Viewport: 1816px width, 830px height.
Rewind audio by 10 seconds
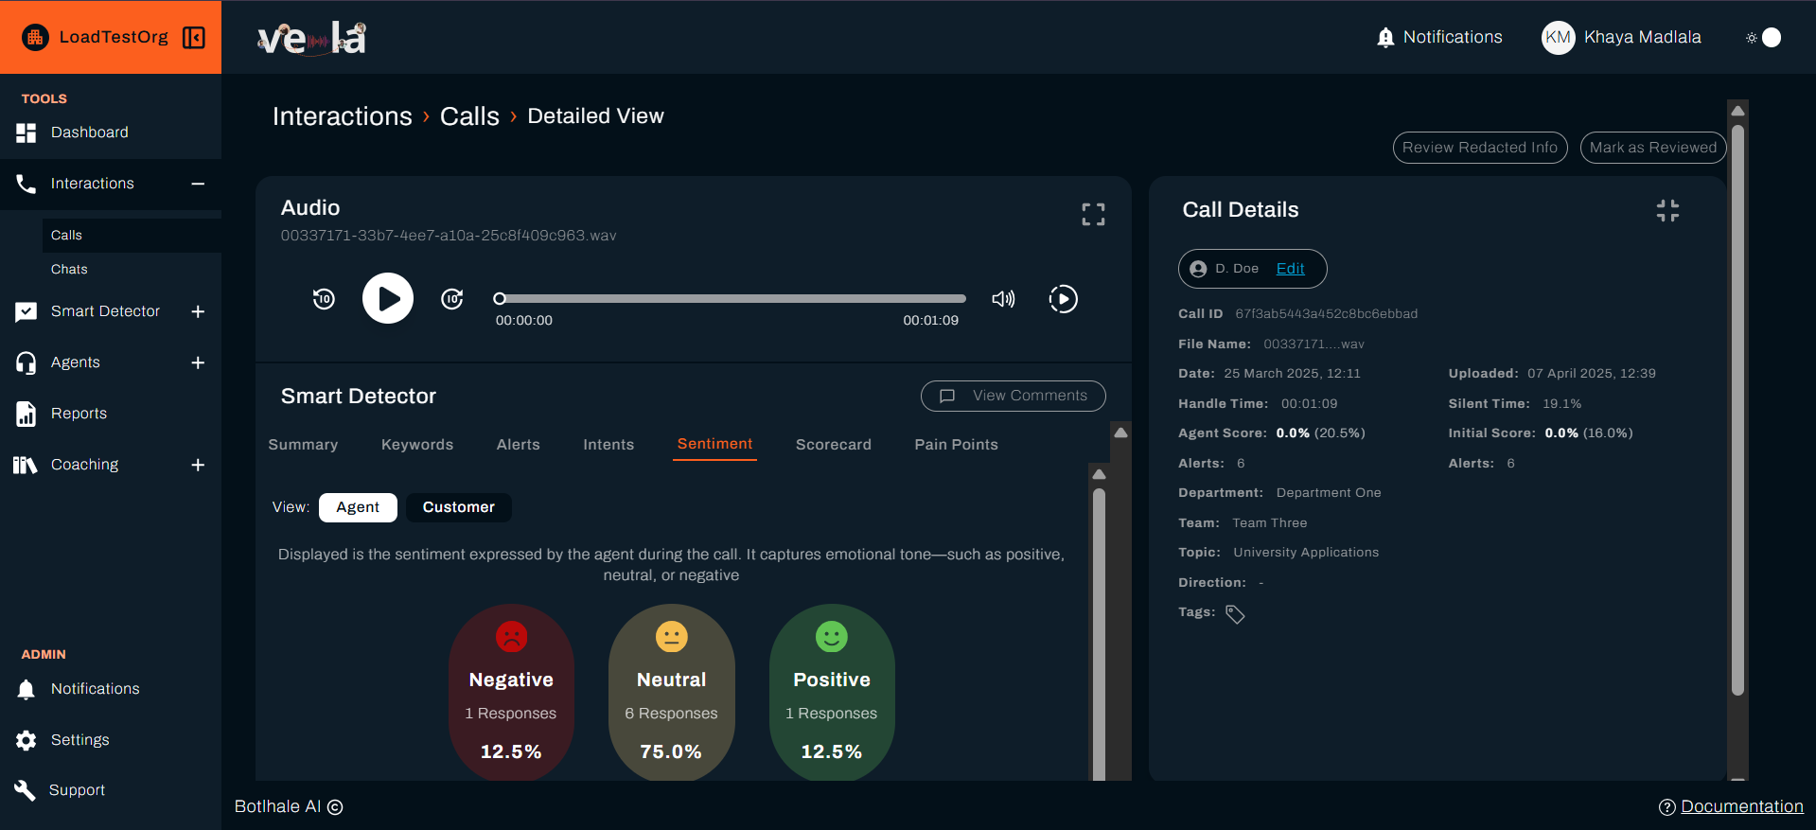(x=324, y=299)
